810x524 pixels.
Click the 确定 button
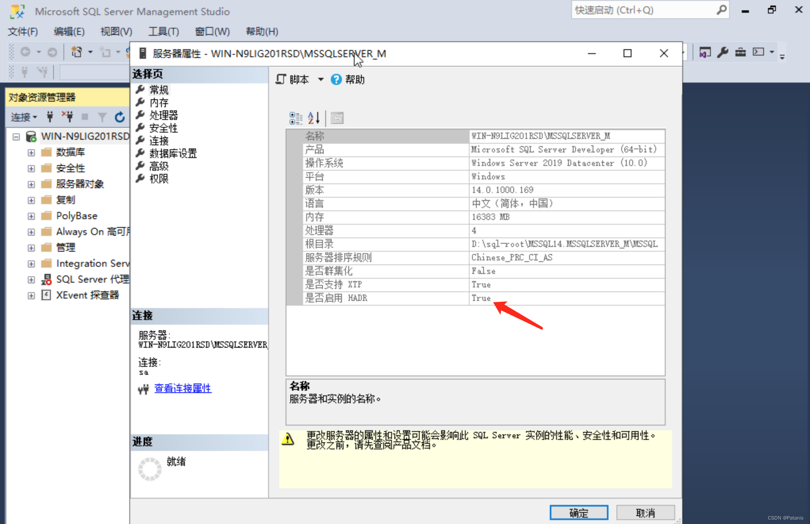tap(579, 512)
